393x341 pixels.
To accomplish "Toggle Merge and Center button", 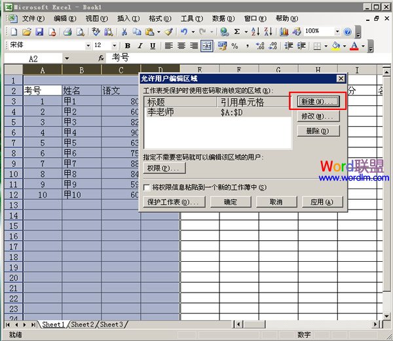I will coord(207,46).
